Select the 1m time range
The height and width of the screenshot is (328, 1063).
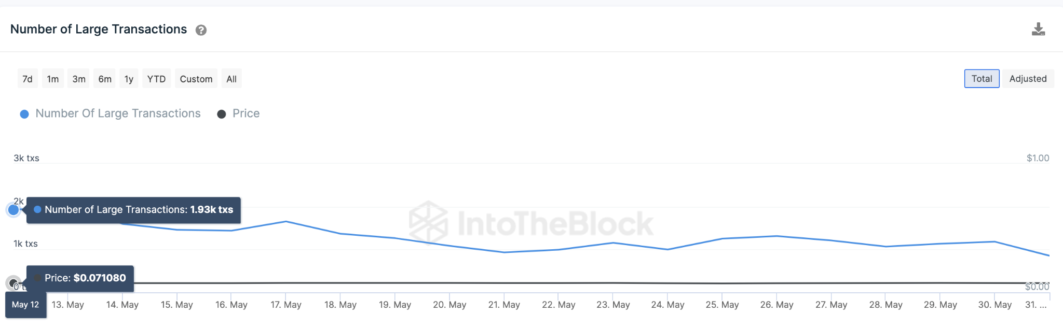click(x=53, y=79)
